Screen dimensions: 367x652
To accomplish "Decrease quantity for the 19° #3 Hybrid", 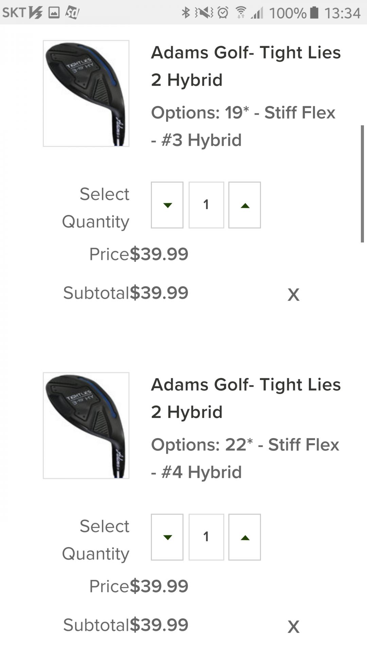I will (x=167, y=205).
